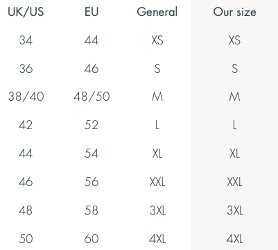278x250 pixels.
Task: Select the 48/50 EU cell
Action: tap(92, 97)
